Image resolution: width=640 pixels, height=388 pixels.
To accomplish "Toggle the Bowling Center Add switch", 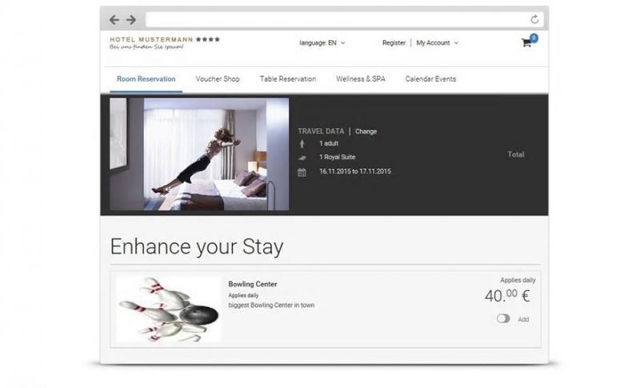I will click(503, 318).
